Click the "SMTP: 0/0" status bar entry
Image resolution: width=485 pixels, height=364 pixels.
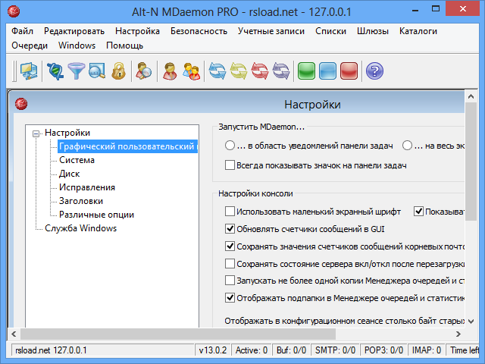click(x=335, y=350)
